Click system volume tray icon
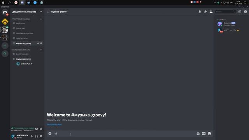Image resolution: width=249 pixels, height=140 pixels. [228, 3]
